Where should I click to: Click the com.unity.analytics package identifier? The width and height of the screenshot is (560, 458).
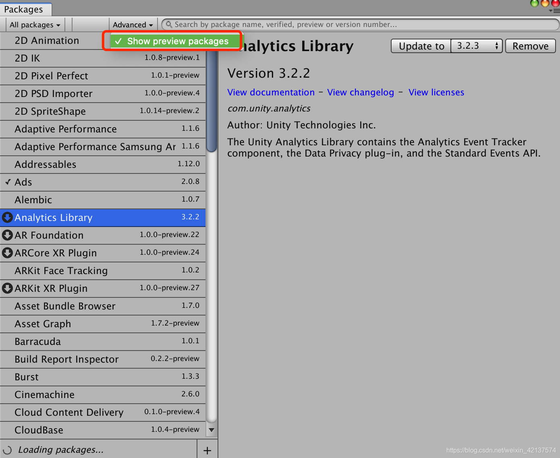(x=269, y=109)
